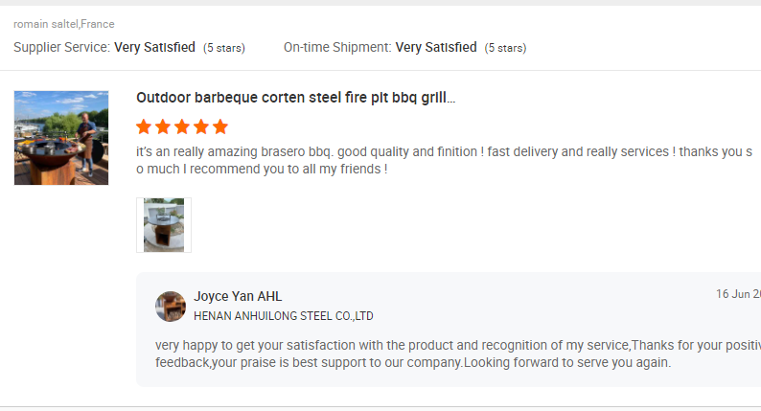Screen dimensions: 761x411
Task: Click the Supplier Service Very Satisfied rating
Action: pos(155,47)
